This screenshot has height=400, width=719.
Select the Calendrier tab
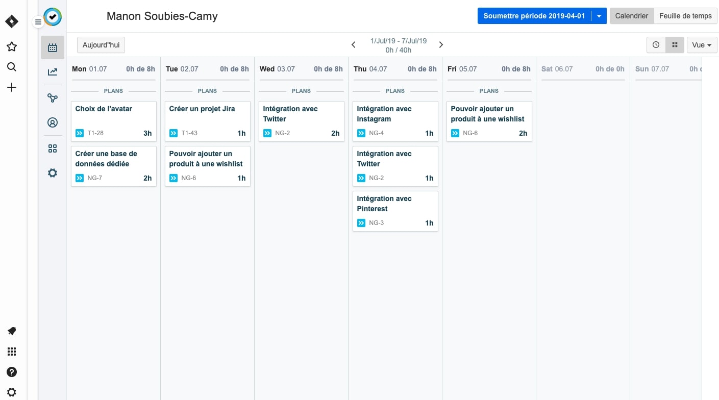631,16
